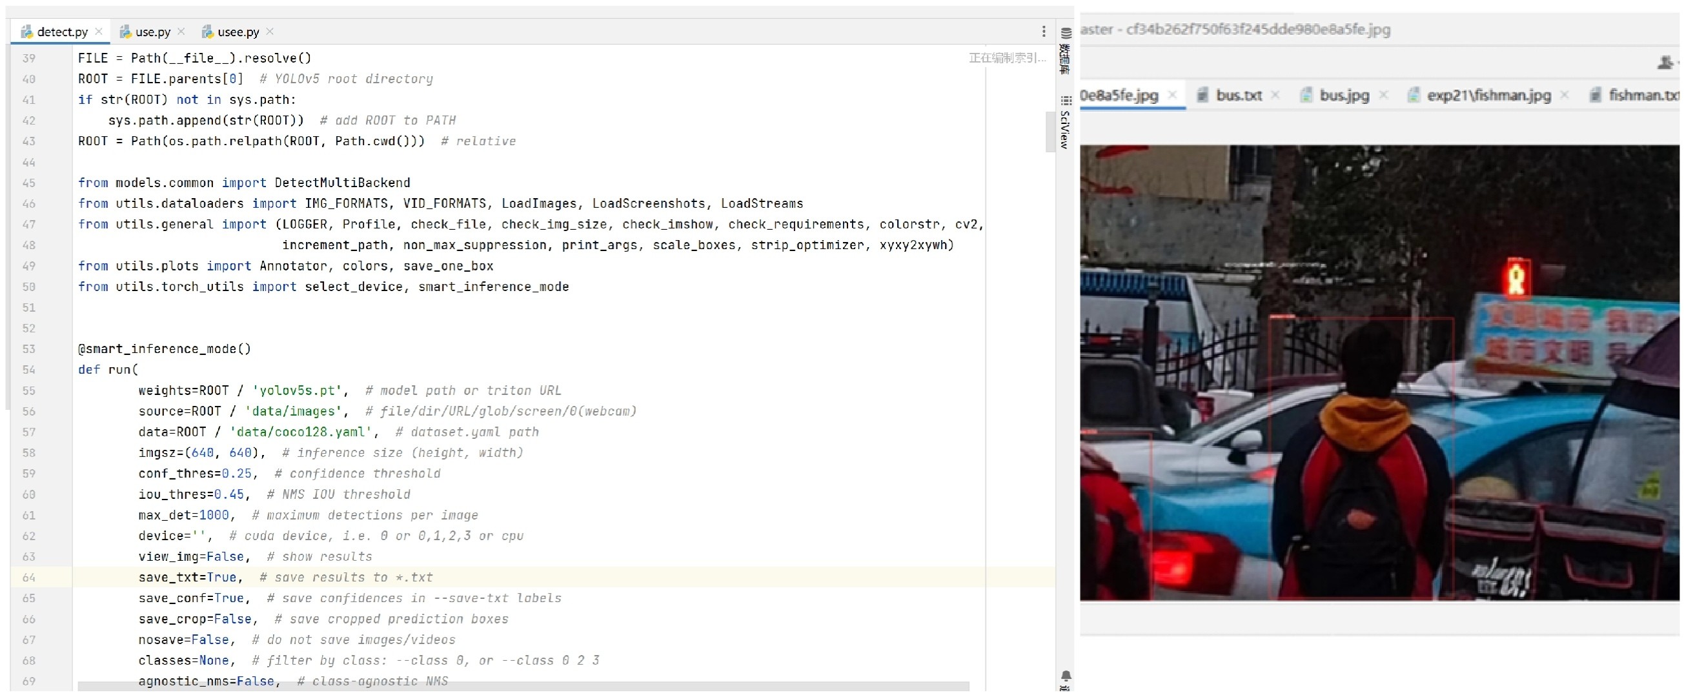Click the indexing status text
This screenshot has height=697, width=1684.
(1007, 58)
